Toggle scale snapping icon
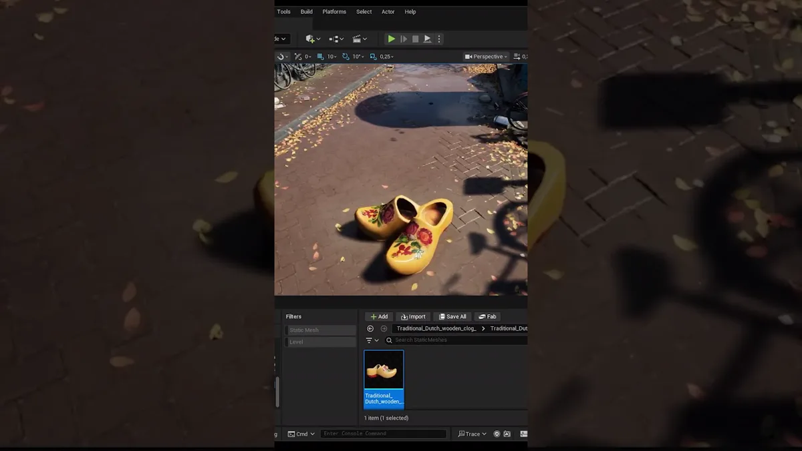 [374, 57]
